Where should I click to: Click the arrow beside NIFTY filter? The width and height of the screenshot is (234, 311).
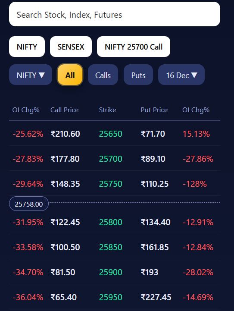tap(42, 75)
